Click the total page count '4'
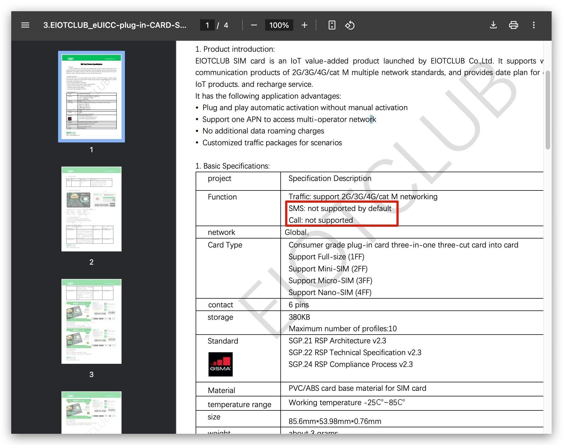This screenshot has height=445, width=563. [226, 25]
